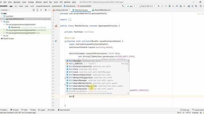204x114 pixels.
Task: Hide the project panel with minus icon
Action: pos(49,10)
